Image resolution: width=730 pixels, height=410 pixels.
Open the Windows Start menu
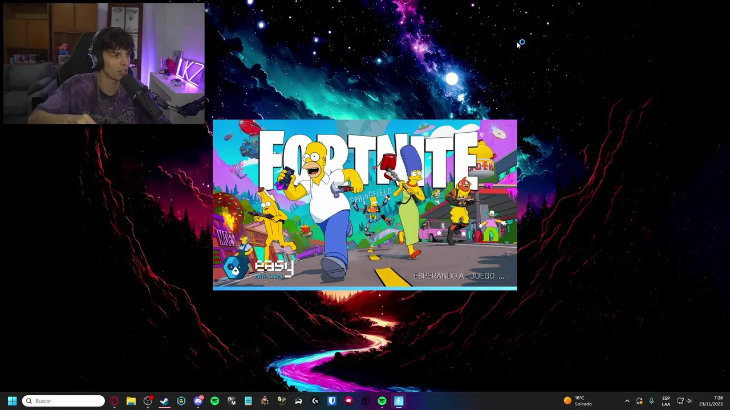(12, 401)
